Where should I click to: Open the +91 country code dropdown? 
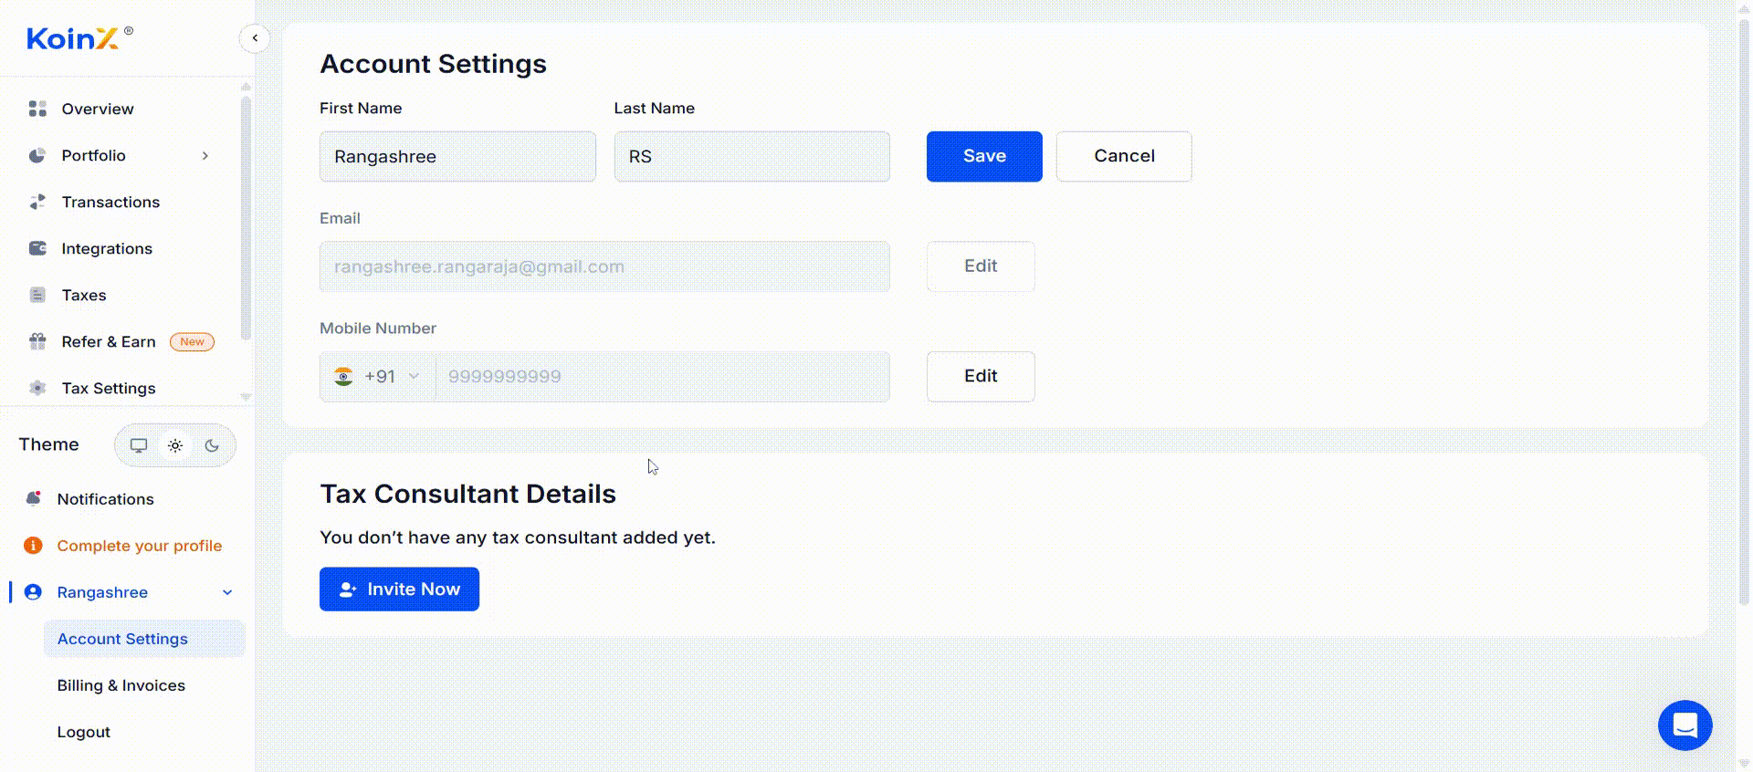click(x=378, y=377)
